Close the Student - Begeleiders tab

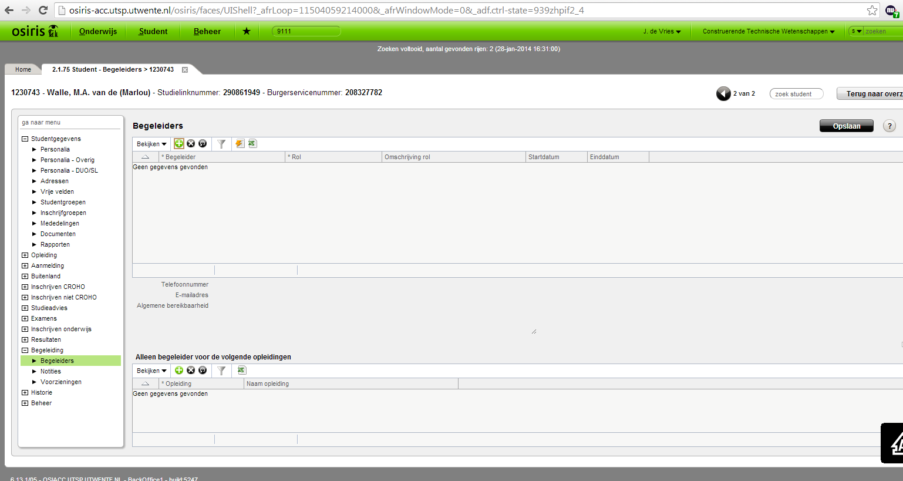click(x=185, y=70)
